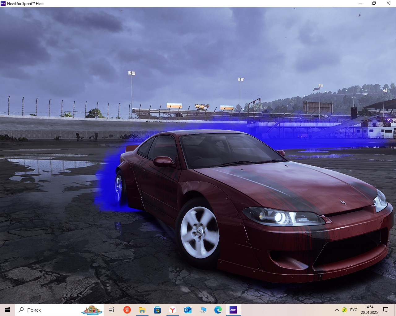Screen dimensions: 396x316
Task: Launch the red Yandex Я app
Action: click(x=127, y=310)
